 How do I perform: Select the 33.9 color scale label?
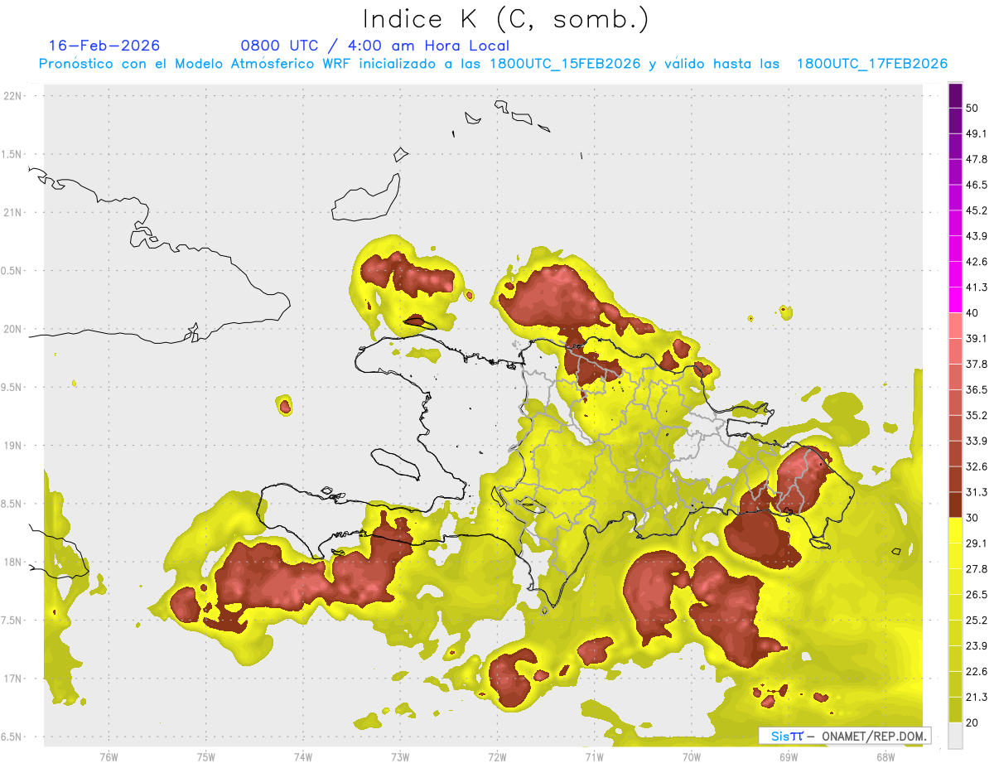977,441
